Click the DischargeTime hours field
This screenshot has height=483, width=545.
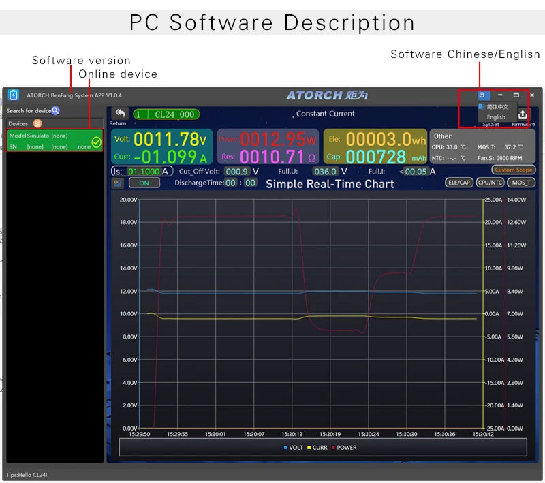pos(230,183)
